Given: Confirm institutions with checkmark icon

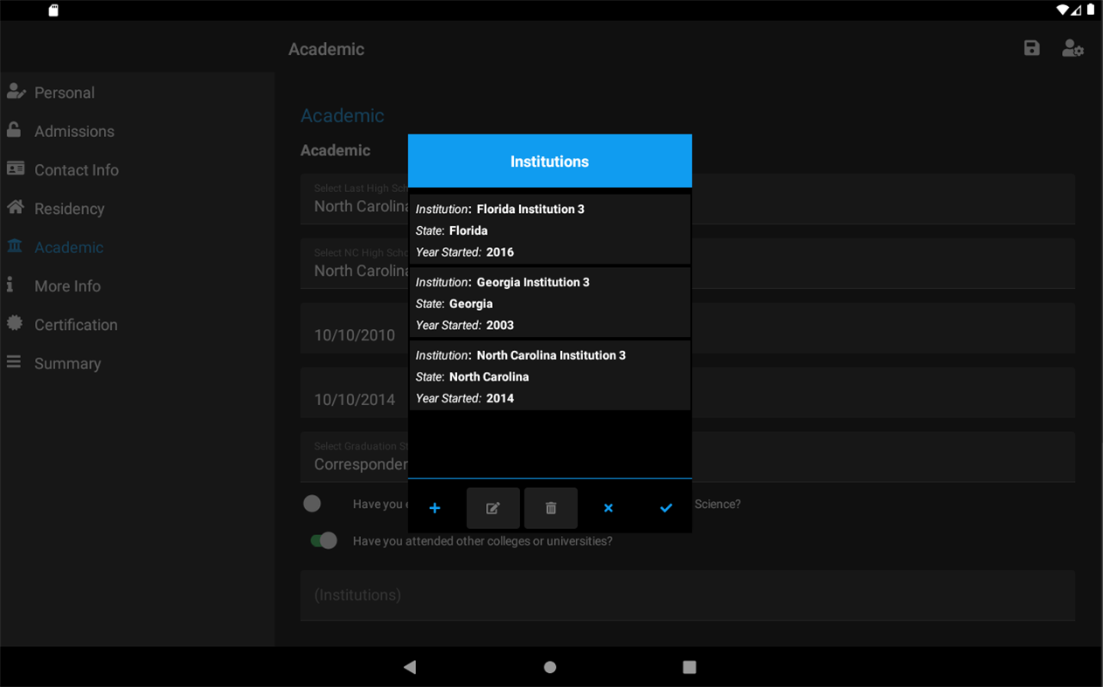Looking at the screenshot, I should tap(666, 508).
